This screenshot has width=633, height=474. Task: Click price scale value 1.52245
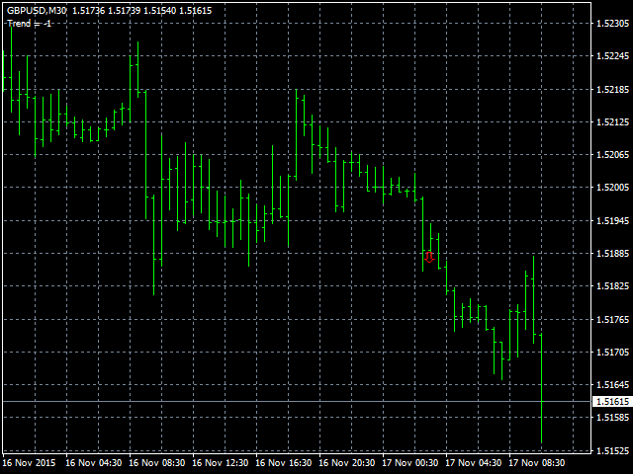612,56
